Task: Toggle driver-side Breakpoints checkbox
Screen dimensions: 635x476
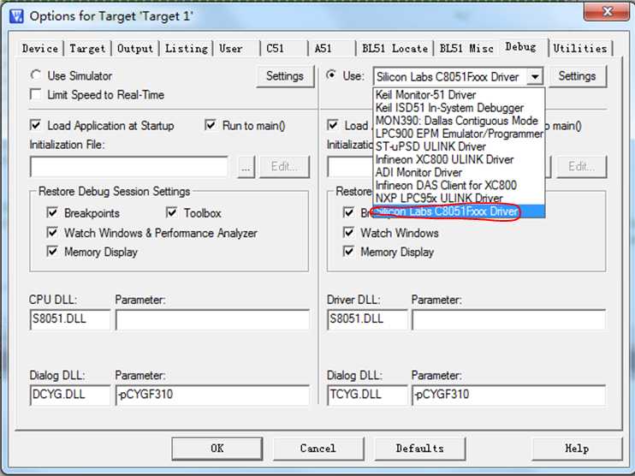Action: point(348,212)
